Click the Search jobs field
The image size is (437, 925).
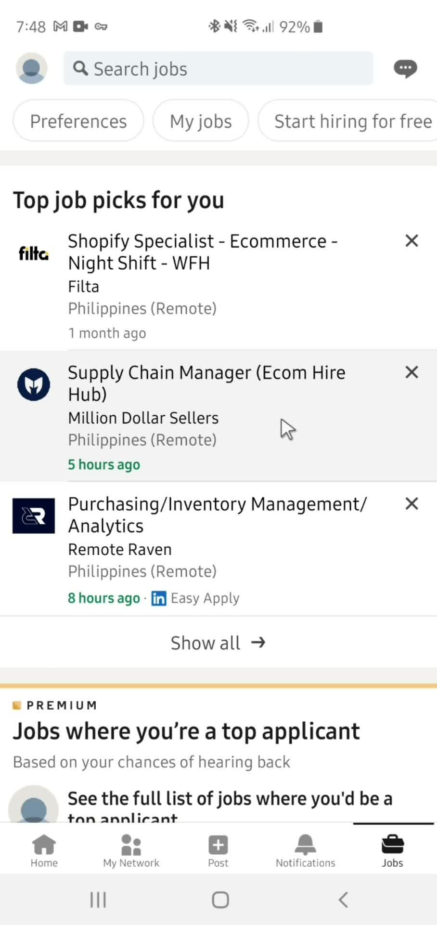coord(218,68)
